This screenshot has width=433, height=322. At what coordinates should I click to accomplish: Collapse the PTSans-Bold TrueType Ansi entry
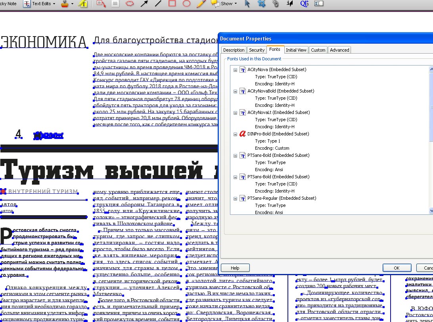[235, 156]
